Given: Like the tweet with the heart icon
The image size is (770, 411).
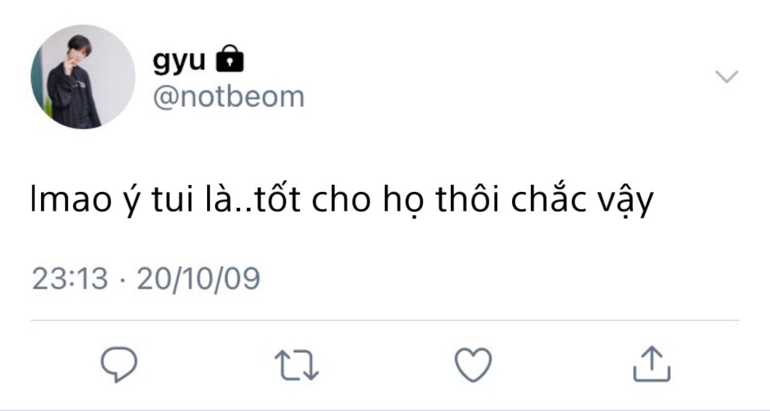Looking at the screenshot, I should (473, 363).
